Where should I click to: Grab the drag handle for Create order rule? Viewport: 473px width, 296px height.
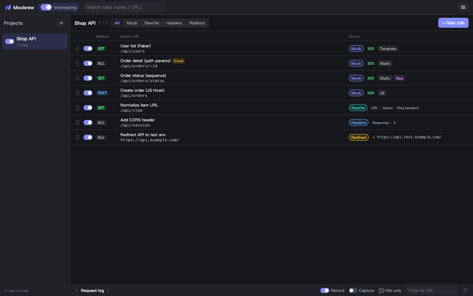point(78,93)
